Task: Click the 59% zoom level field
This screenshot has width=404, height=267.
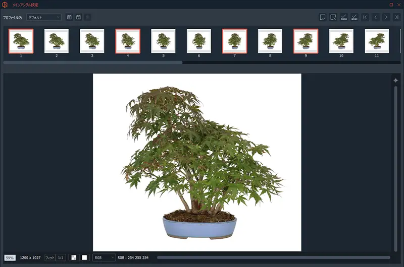Action: (x=10, y=257)
